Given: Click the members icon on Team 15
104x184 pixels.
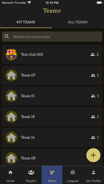Looking at the screenshot, I should tap(93, 96).
